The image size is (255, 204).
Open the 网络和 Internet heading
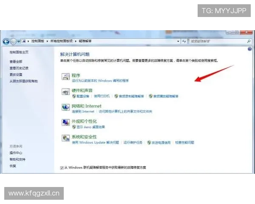[x=87, y=106]
